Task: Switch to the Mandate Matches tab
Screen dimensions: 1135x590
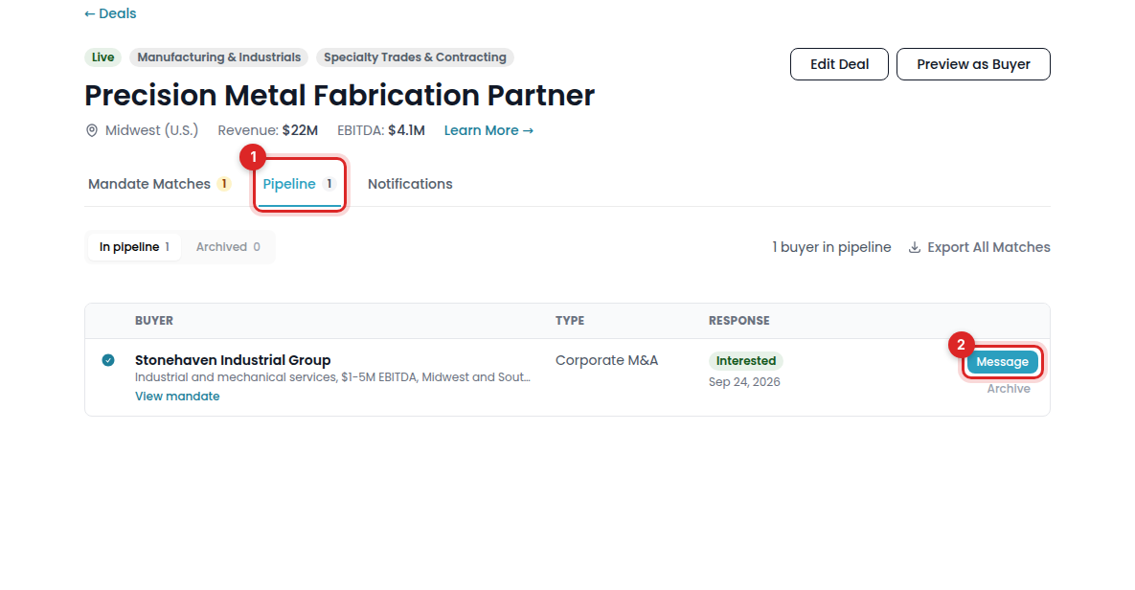Action: 159,184
